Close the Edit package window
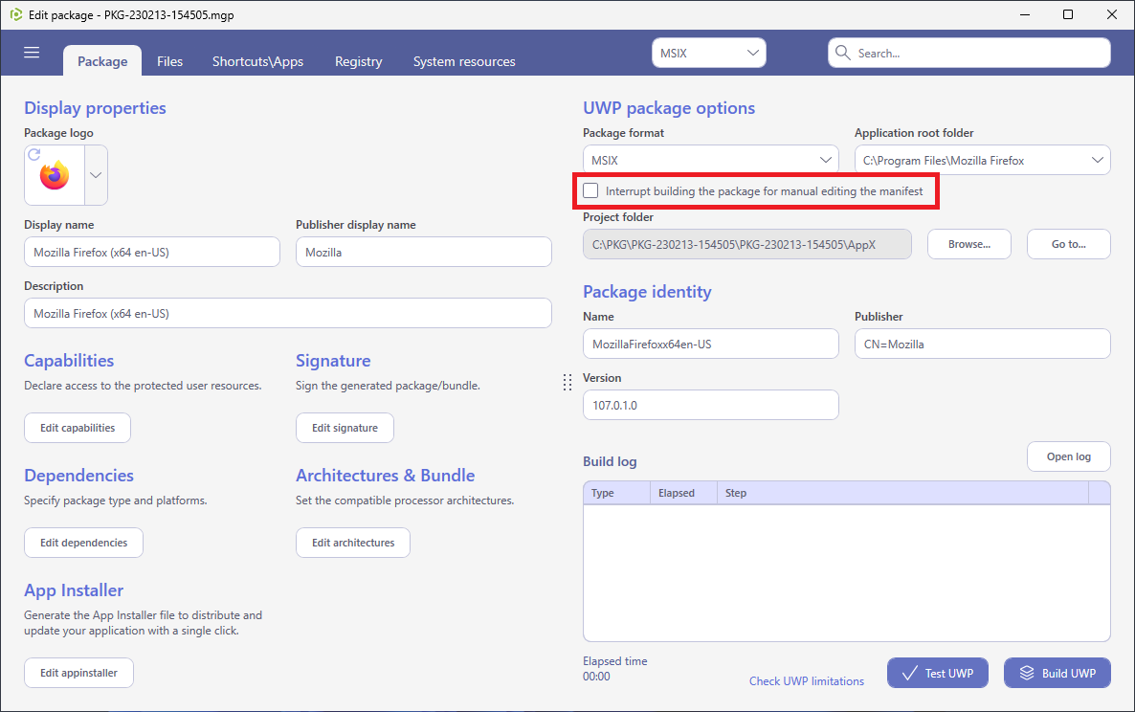The height and width of the screenshot is (712, 1135). (1112, 14)
